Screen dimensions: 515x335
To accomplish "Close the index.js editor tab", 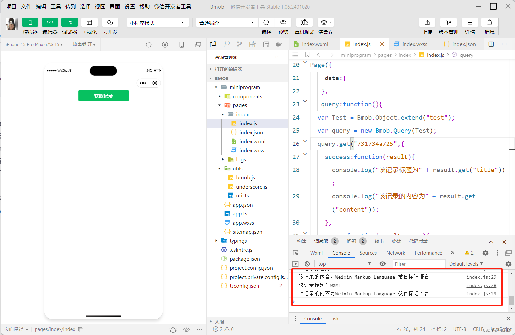I will 382,44.
